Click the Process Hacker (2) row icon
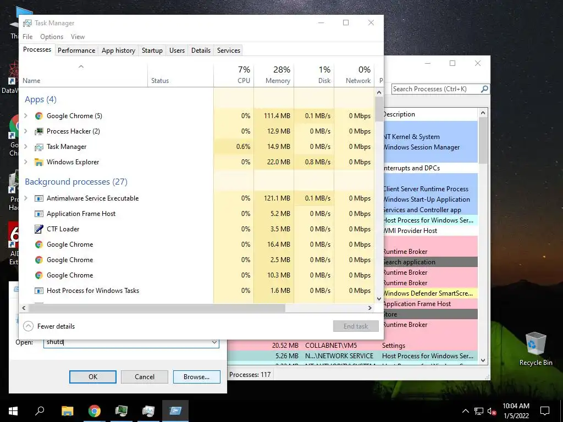The height and width of the screenshot is (422, 563). click(39, 131)
